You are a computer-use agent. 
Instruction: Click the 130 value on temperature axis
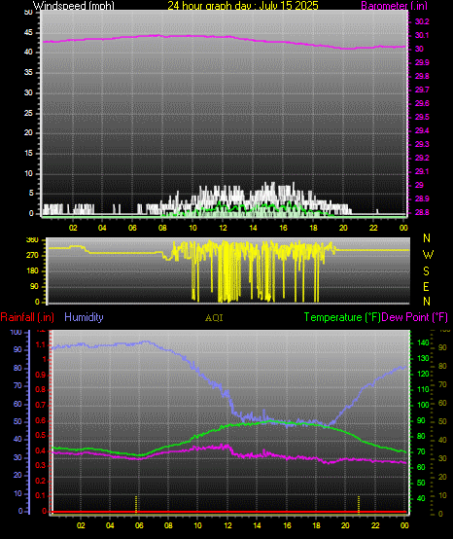click(x=423, y=358)
